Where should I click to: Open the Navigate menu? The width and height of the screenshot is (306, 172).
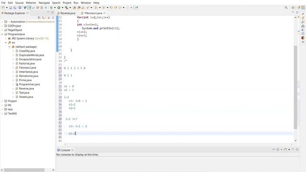(44, 3)
